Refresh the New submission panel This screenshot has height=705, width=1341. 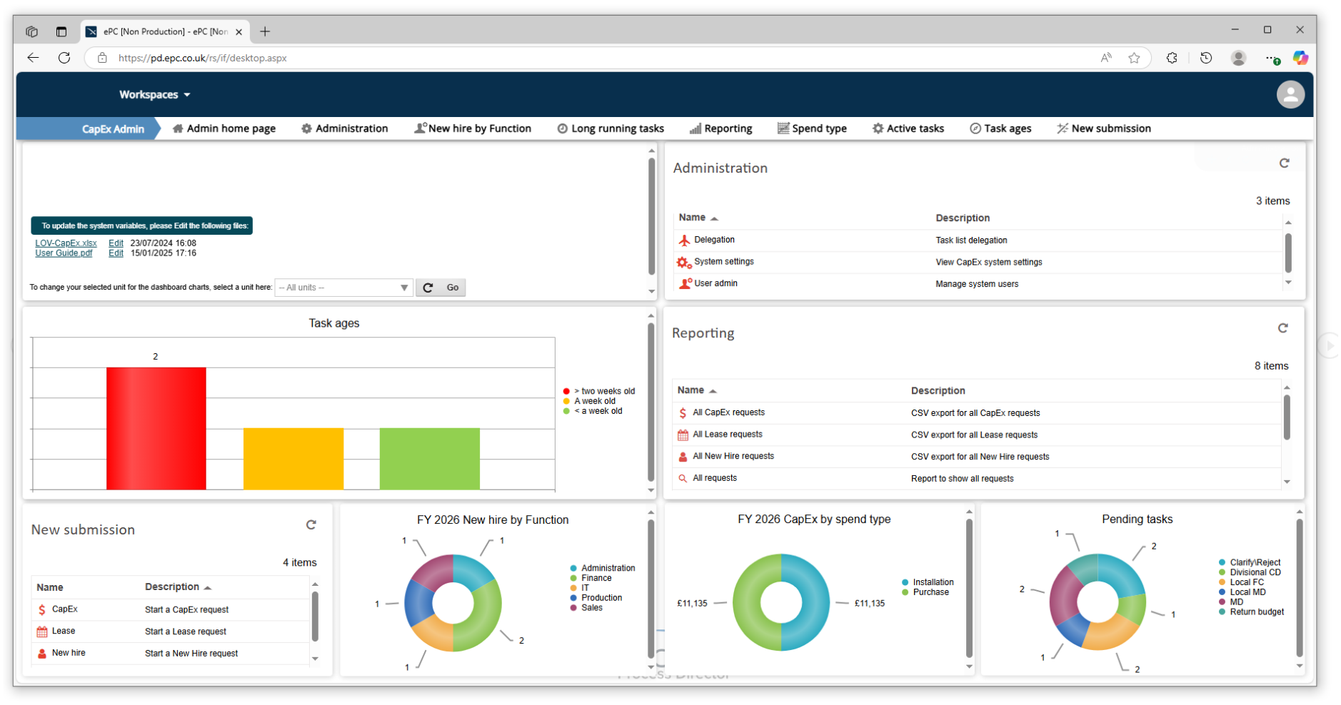(311, 524)
